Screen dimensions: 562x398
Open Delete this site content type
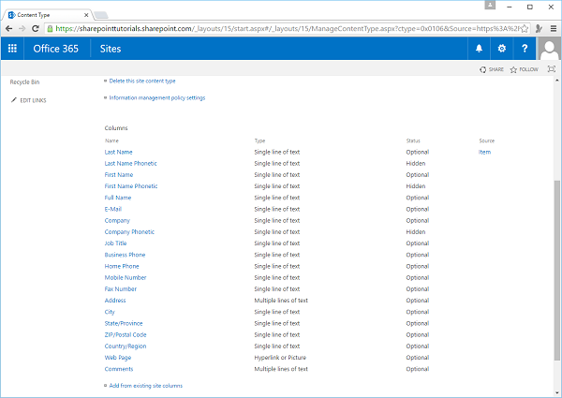141,81
